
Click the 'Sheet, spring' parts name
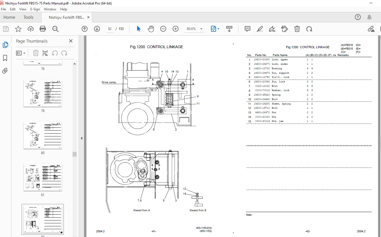[281, 104]
